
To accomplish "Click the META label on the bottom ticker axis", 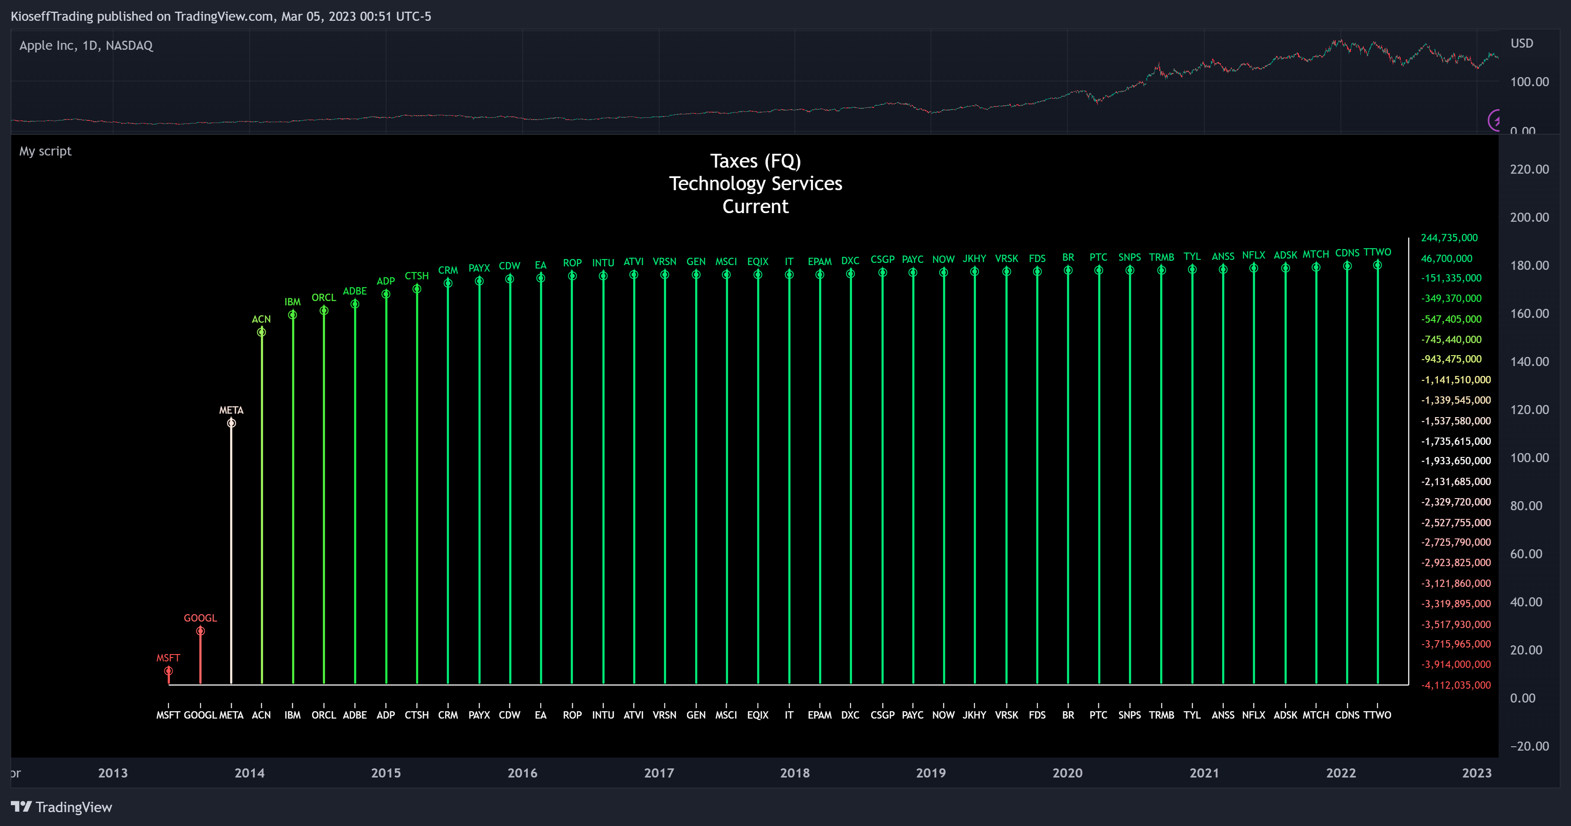I will point(231,715).
